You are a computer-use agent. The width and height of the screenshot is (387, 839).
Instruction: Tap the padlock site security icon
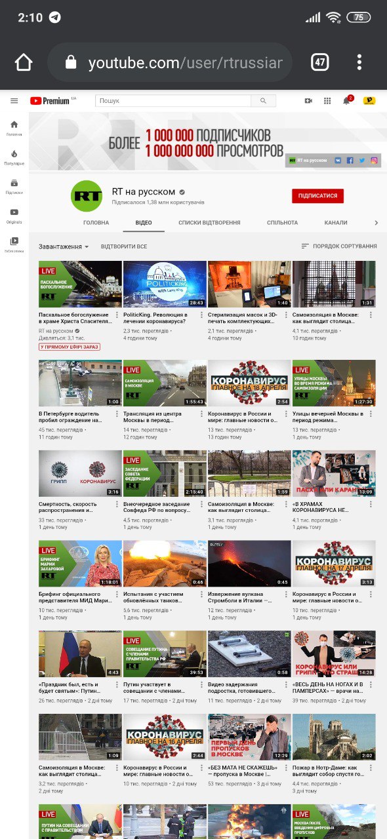(x=71, y=63)
